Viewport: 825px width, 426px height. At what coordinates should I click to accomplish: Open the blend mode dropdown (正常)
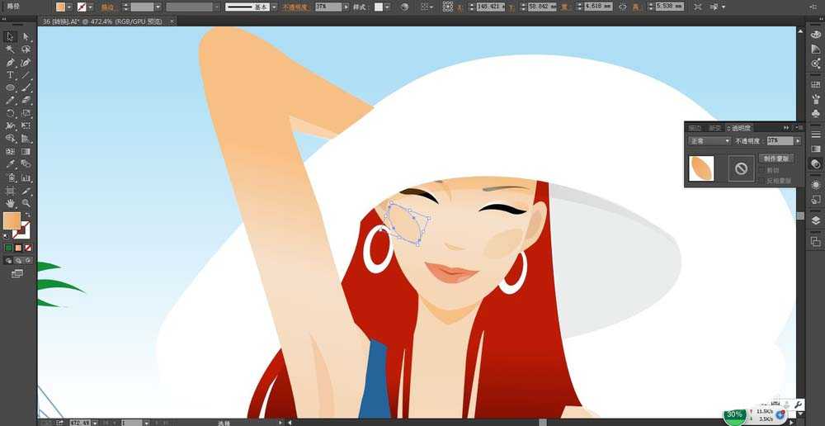click(x=709, y=141)
